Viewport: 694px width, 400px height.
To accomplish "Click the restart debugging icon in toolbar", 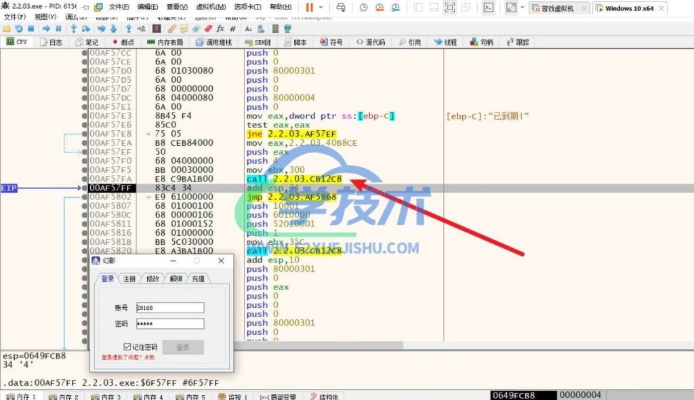I will pyautogui.click(x=19, y=29).
